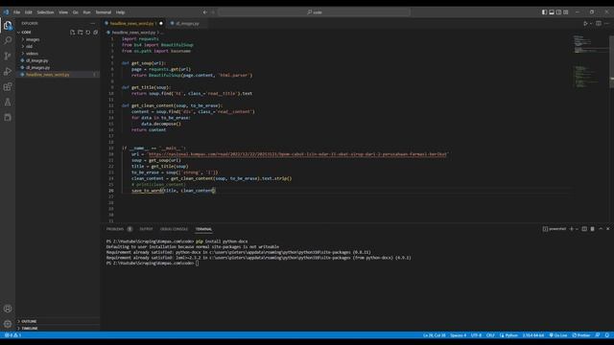Expand the old folder
The image size is (614, 345).
pyautogui.click(x=58, y=47)
